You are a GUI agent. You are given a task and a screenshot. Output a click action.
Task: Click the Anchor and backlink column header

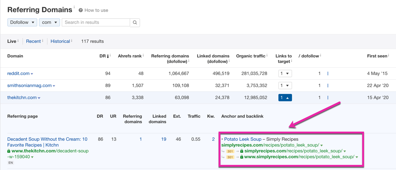(242, 116)
